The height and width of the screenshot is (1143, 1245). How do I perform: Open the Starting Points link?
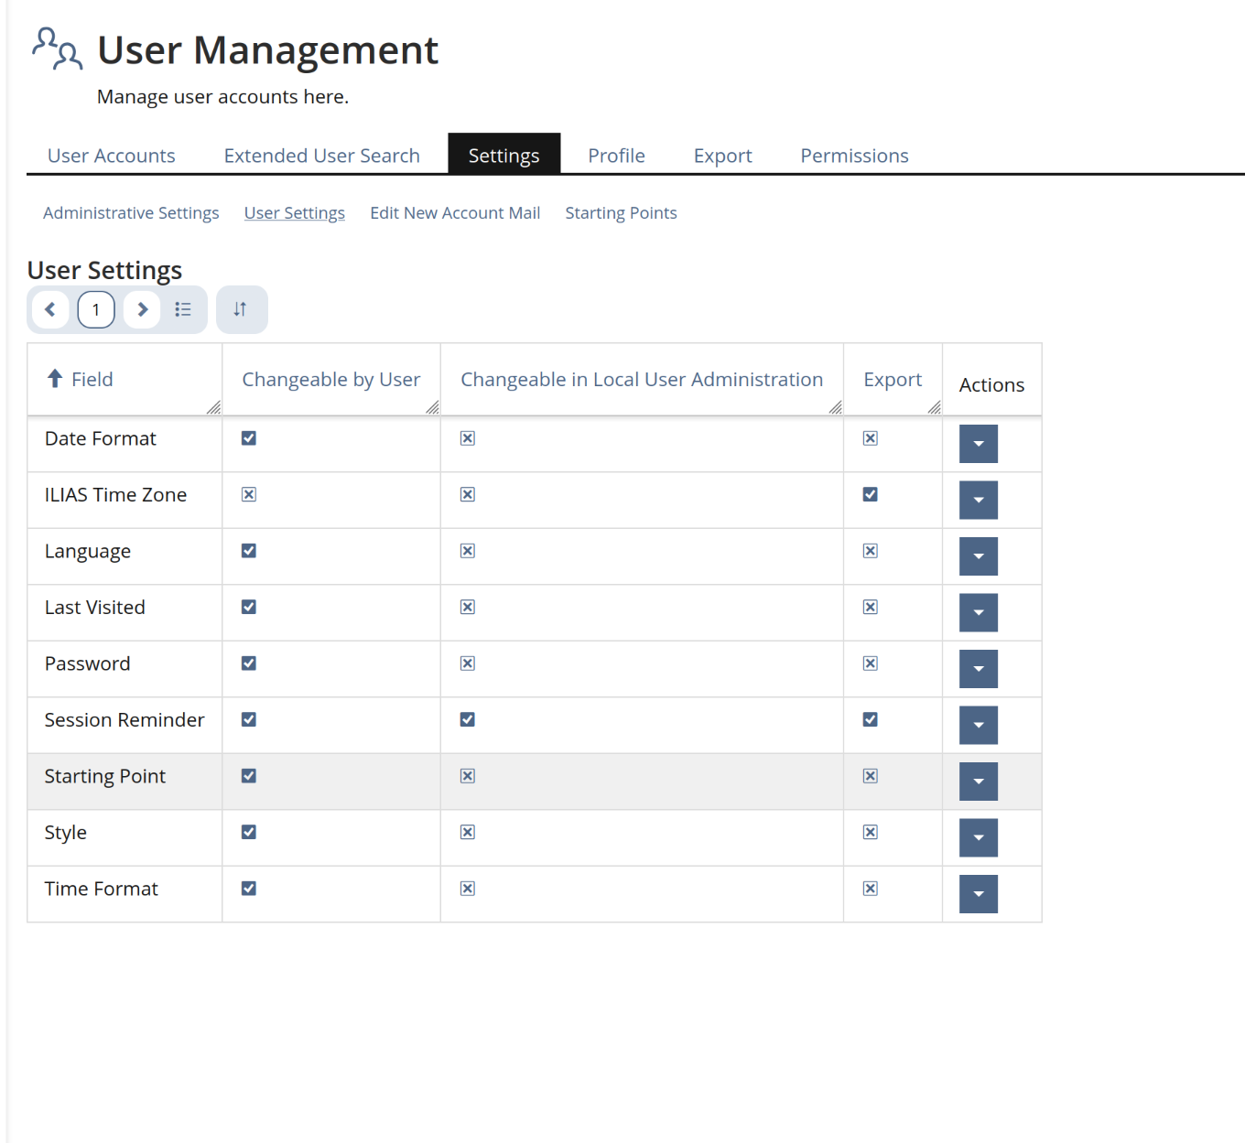point(621,212)
